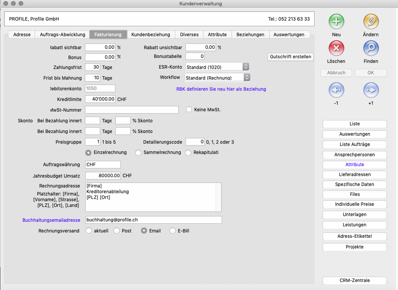Click the blue Finden magnifier icon
The image size is (398, 290).
coord(371,48)
